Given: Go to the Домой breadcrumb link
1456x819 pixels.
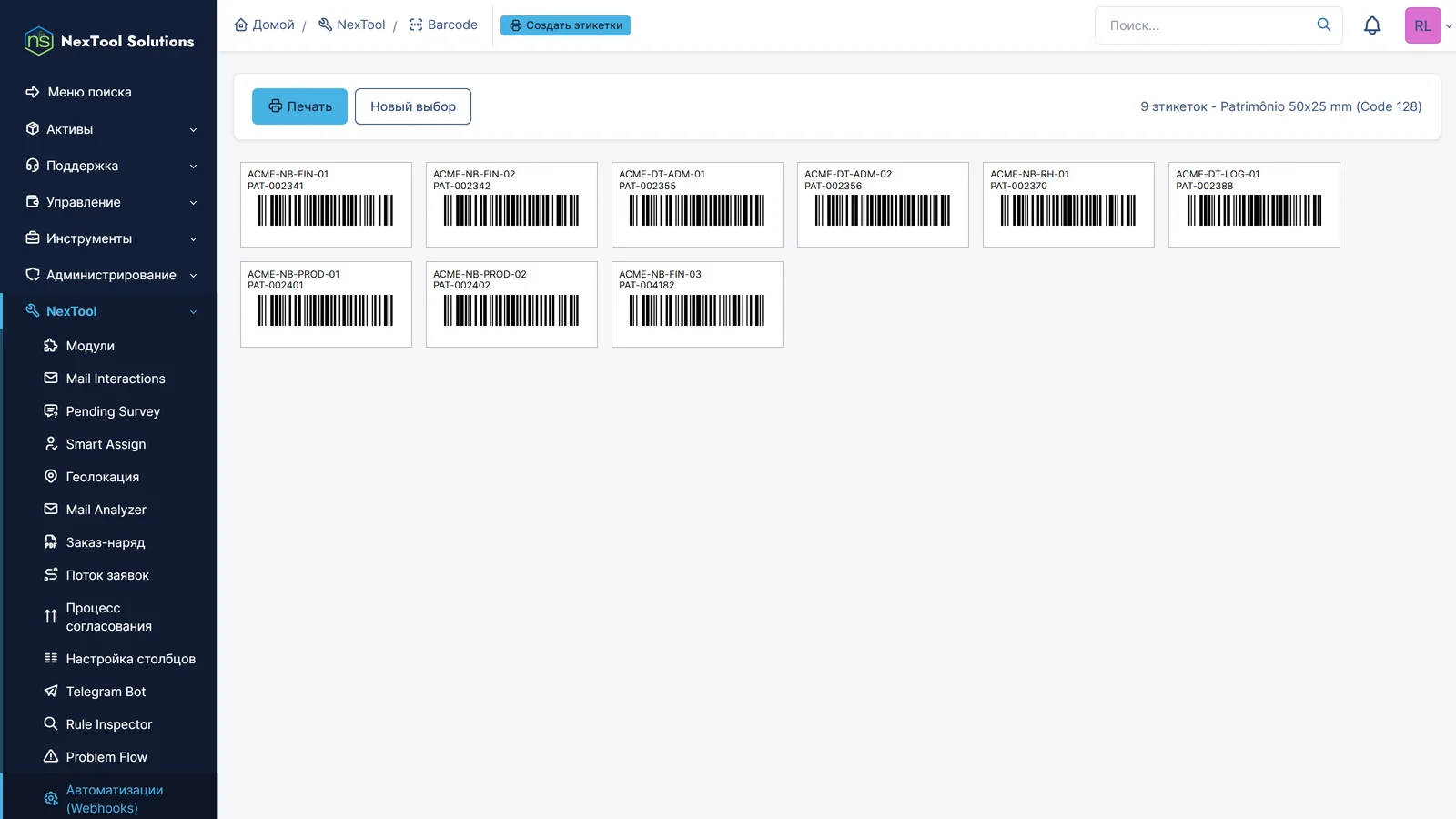Looking at the screenshot, I should click(x=265, y=25).
